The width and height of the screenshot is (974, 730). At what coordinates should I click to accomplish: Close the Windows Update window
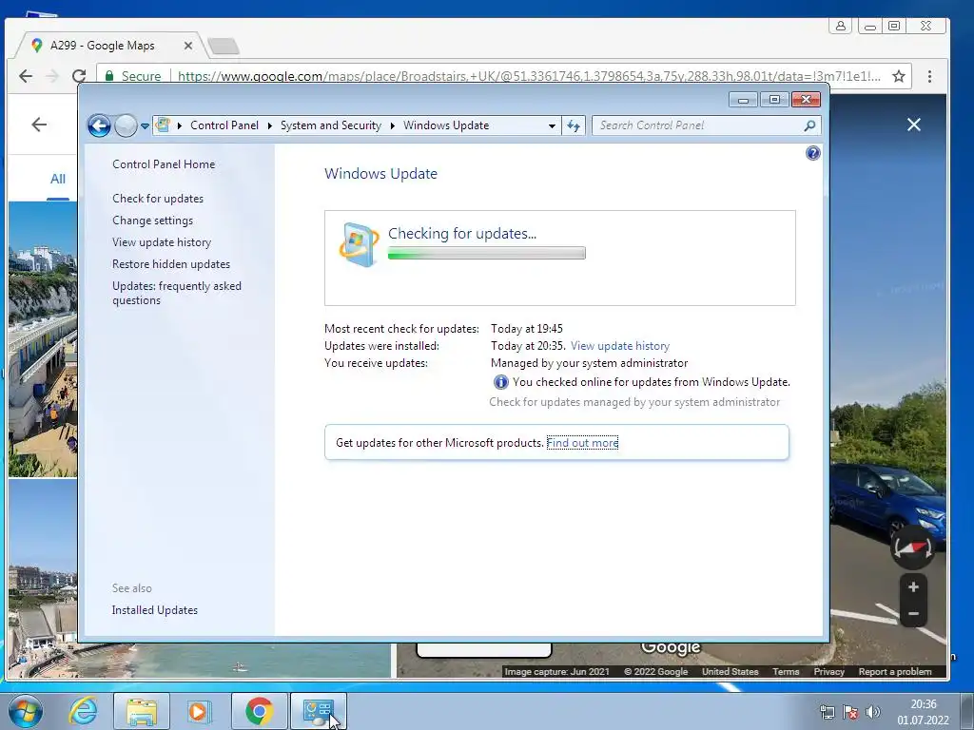(x=807, y=100)
